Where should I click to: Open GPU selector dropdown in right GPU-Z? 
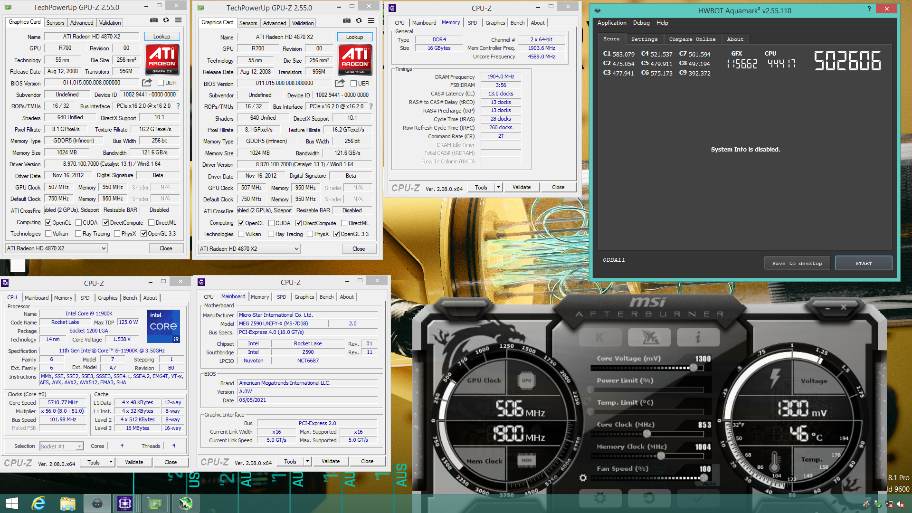tap(249, 249)
